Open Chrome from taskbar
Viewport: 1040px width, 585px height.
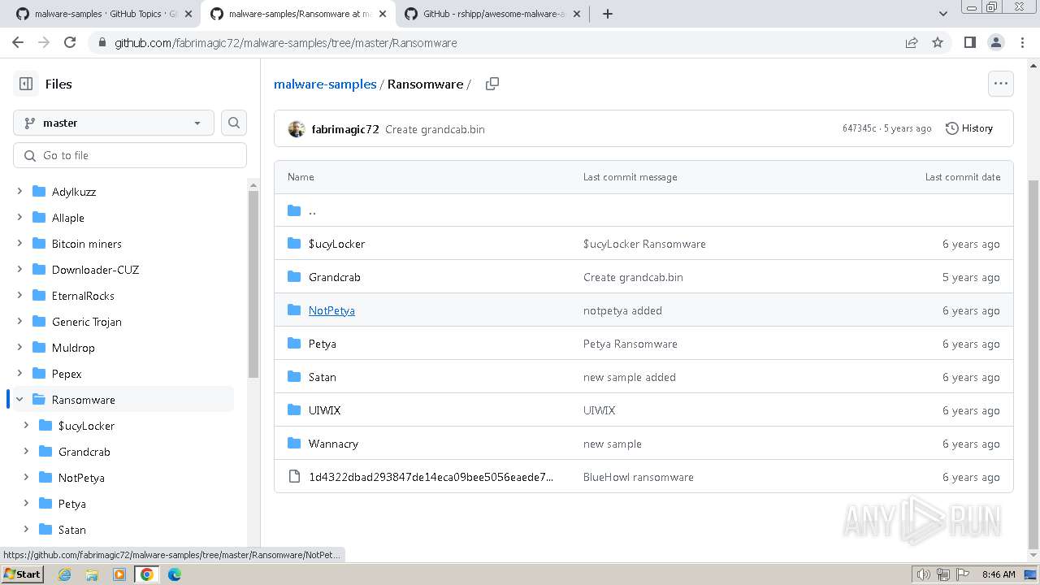coord(146,574)
